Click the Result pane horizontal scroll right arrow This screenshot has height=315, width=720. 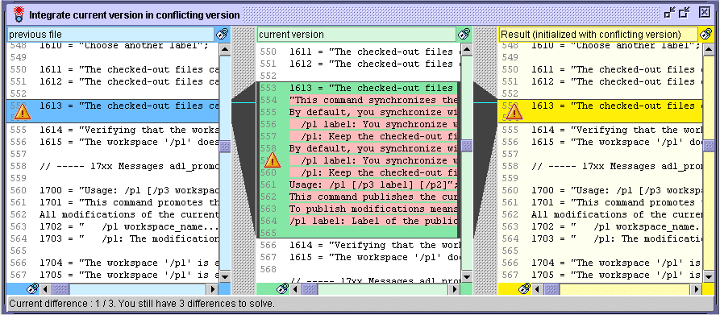coord(696,289)
